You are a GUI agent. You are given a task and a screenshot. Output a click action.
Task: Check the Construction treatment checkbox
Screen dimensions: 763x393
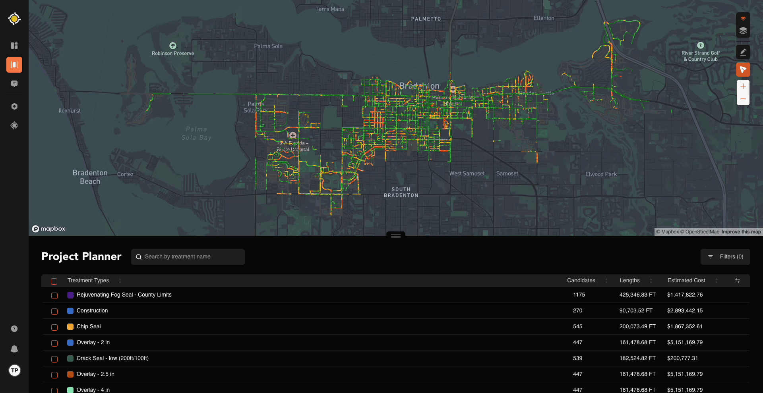tap(54, 312)
